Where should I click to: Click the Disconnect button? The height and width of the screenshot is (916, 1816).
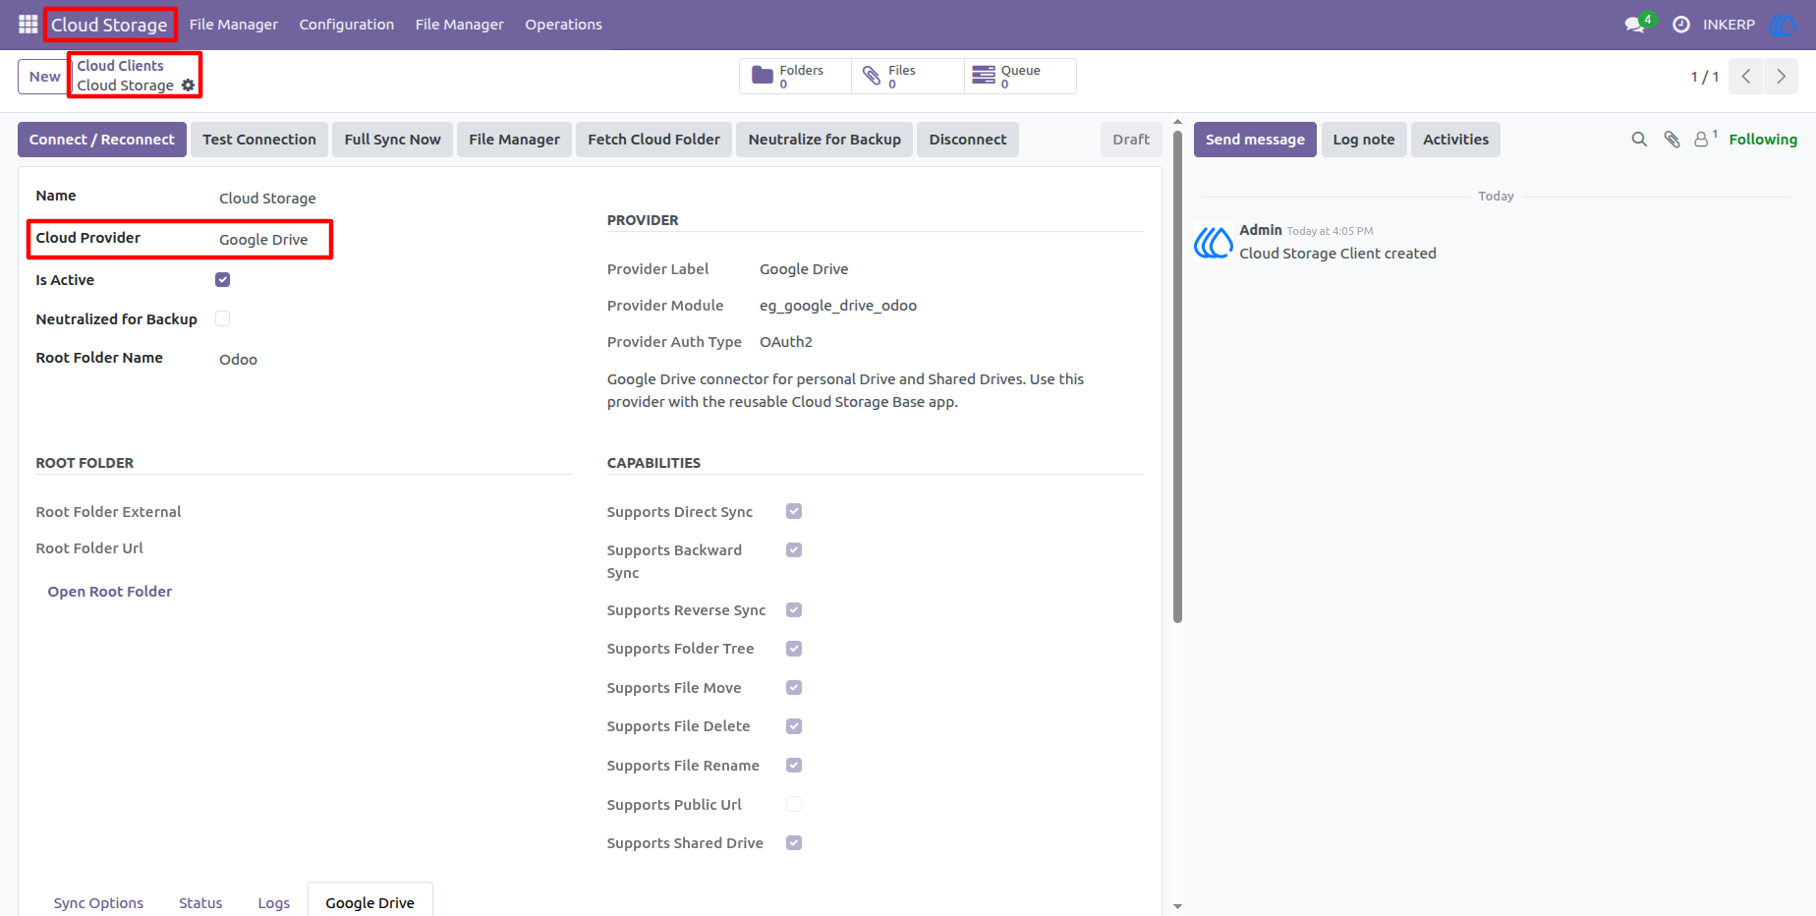pos(968,140)
